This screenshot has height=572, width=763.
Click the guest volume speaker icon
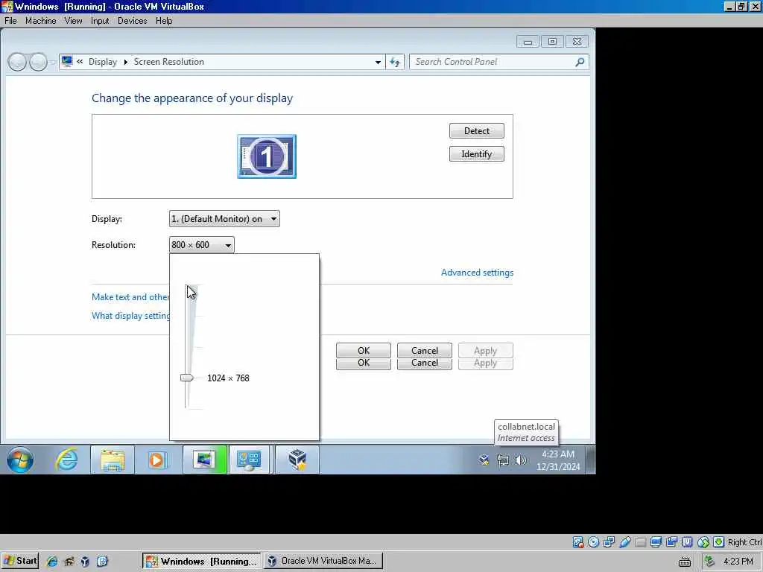520,460
